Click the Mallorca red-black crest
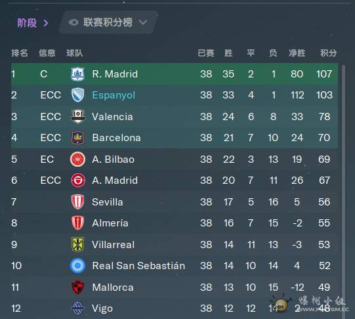This screenshot has width=355, height=319. 77,287
